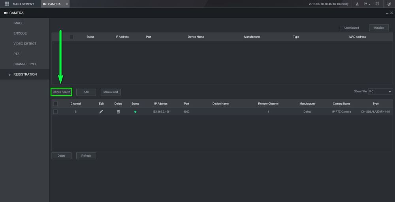Viewport: 395px width, 202px height.
Task: Click the monitor display icon at top right
Action: [x=388, y=4]
